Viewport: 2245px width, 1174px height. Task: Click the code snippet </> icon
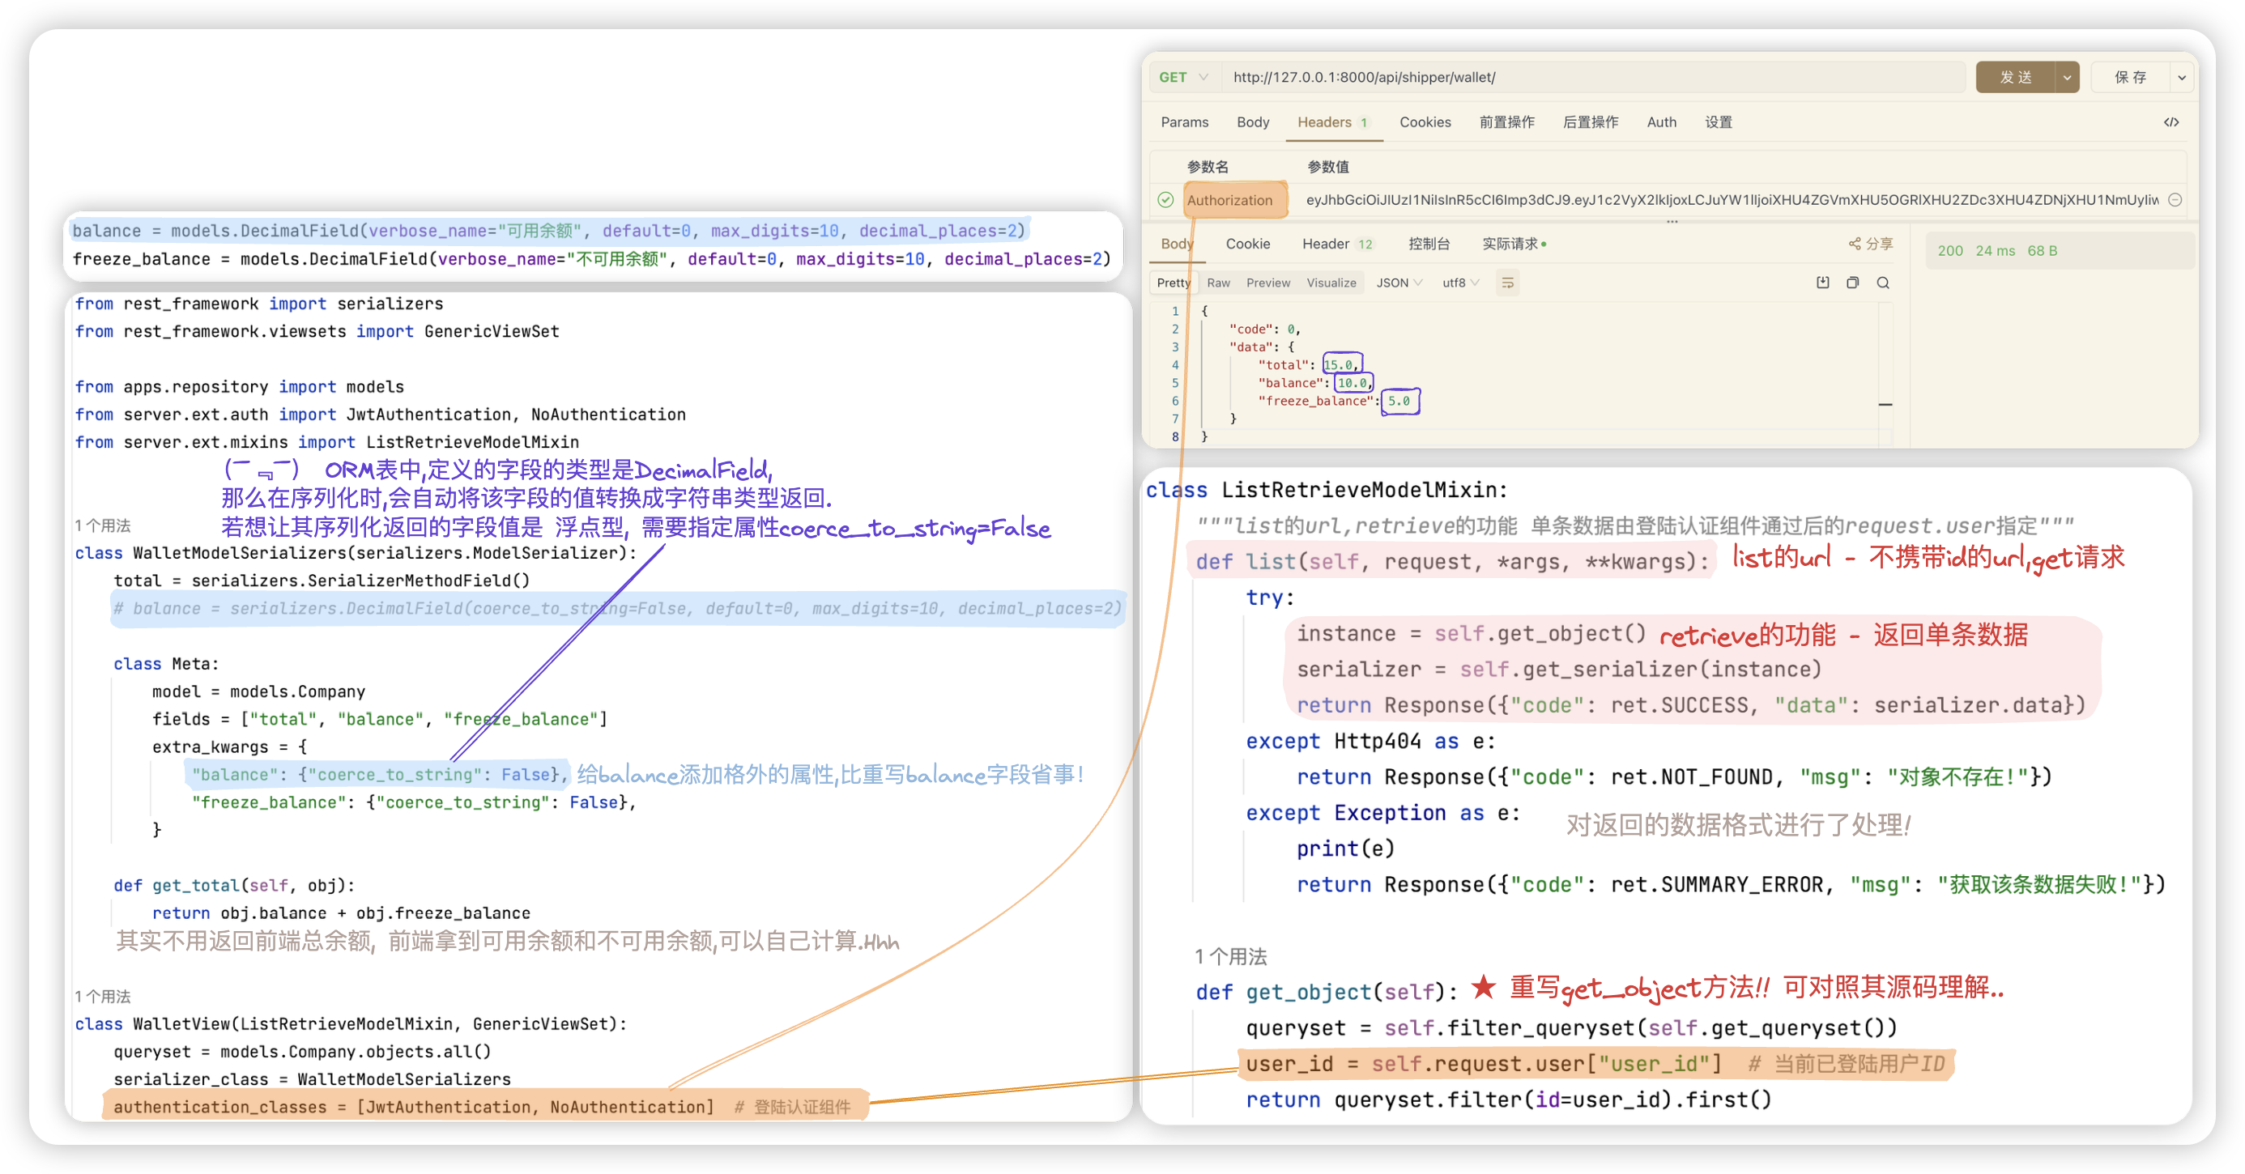[x=2171, y=122]
